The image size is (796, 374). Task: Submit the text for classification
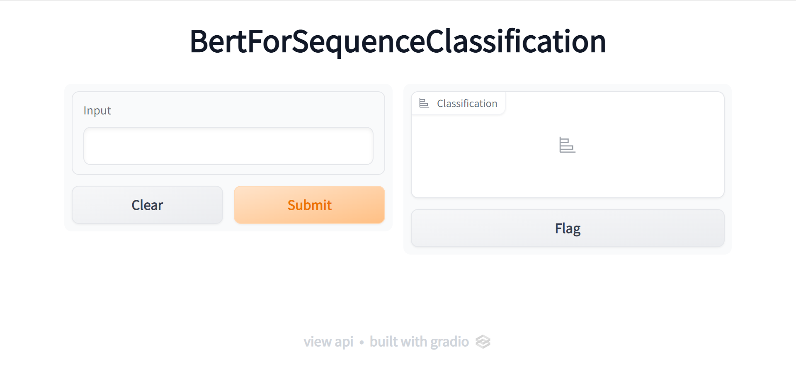tap(309, 205)
